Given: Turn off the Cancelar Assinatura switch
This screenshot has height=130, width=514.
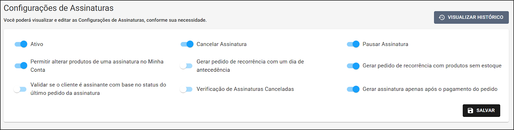Looking at the screenshot, I should click(187, 44).
